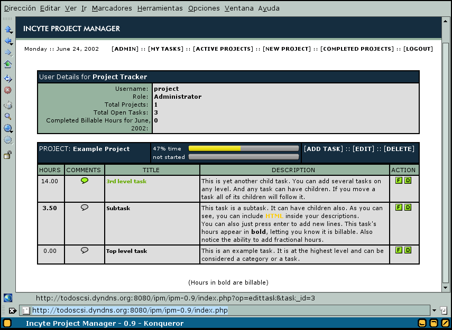The width and height of the screenshot is (452, 330).
Task: Click the F action icon for 3rd level task
Action: [399, 181]
